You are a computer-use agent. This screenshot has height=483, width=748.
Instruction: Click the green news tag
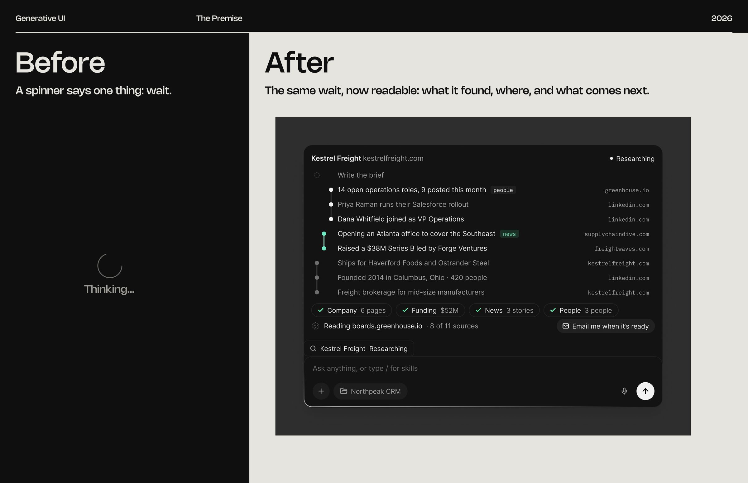[x=509, y=234]
